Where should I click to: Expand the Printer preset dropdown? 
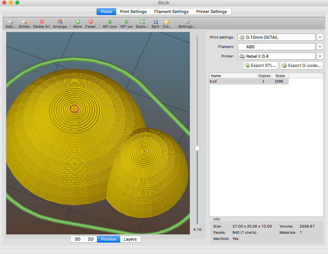(x=320, y=56)
